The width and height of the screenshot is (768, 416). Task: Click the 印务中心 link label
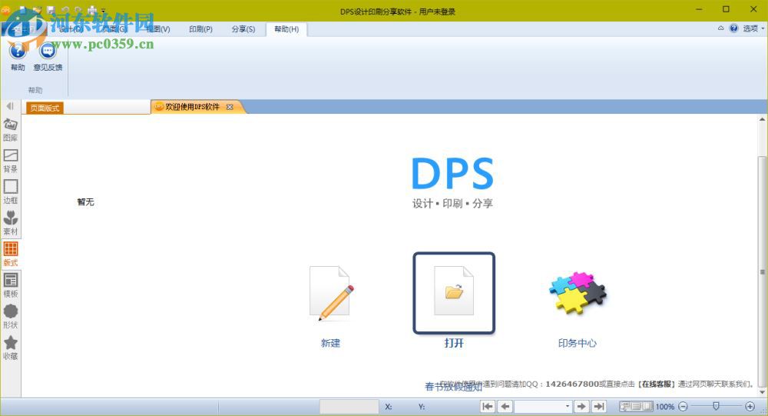[578, 343]
